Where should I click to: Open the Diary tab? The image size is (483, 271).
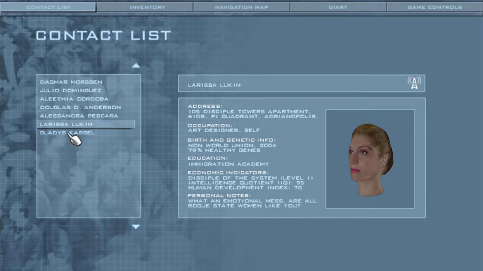[338, 7]
